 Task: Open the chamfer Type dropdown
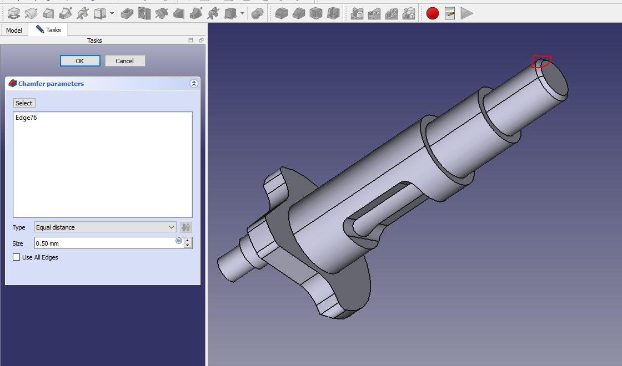point(105,227)
